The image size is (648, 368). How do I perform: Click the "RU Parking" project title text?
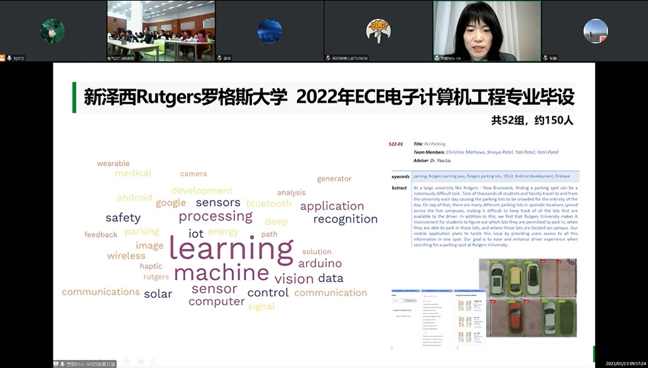coord(434,144)
